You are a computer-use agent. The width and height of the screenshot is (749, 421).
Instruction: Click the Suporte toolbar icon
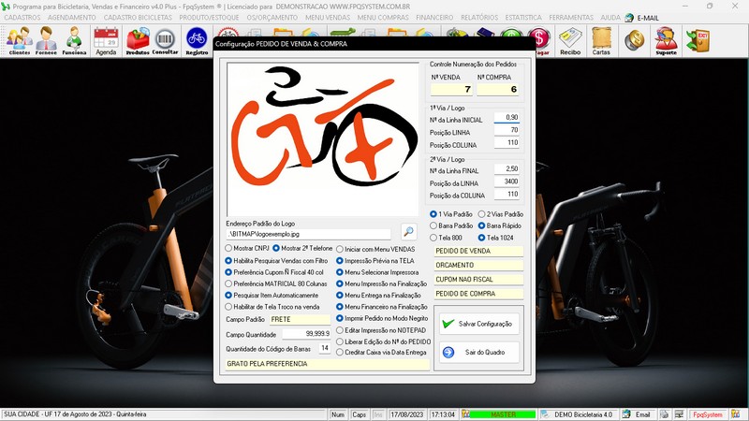(x=666, y=40)
